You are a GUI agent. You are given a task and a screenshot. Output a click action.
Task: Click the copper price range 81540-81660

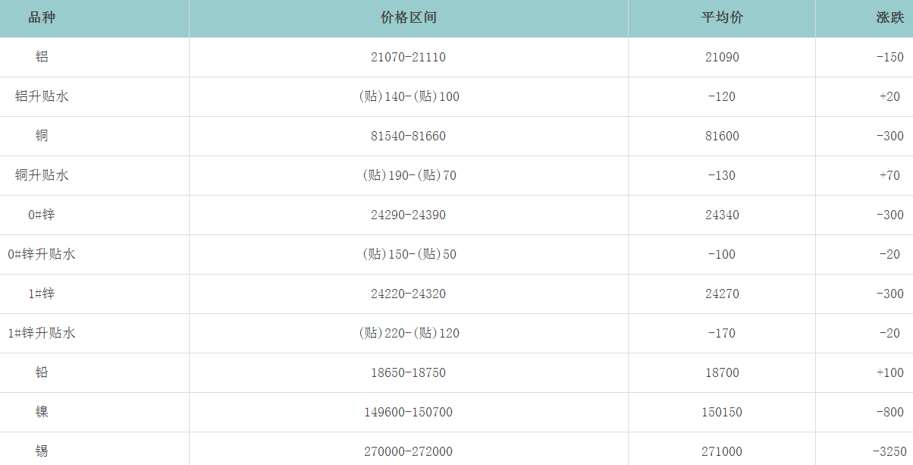tap(408, 136)
